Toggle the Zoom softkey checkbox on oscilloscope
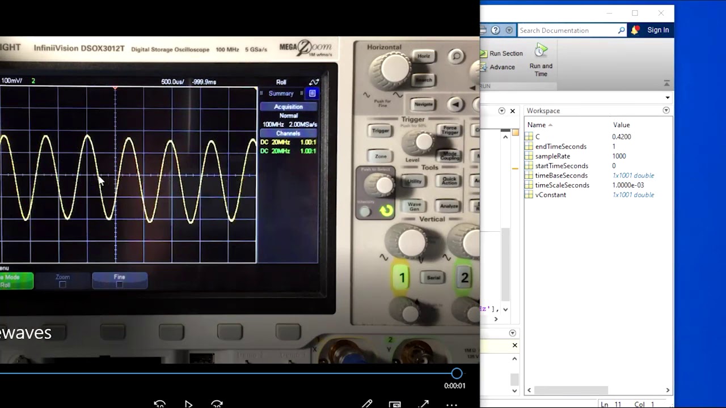 click(x=62, y=284)
